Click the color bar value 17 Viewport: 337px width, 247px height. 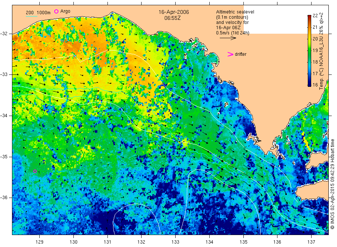click(315, 73)
